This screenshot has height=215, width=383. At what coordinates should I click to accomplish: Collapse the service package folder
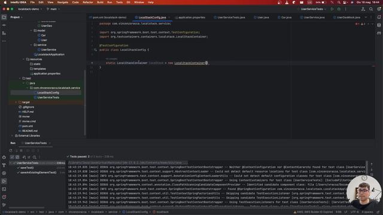[x=31, y=45]
